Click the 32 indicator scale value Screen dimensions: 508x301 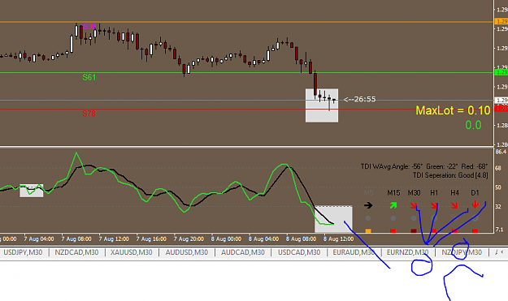498,206
